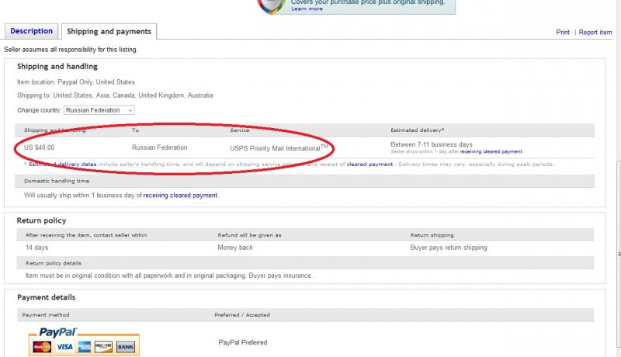621x357 pixels.
Task: Open the Change country dropdown
Action: point(99,110)
